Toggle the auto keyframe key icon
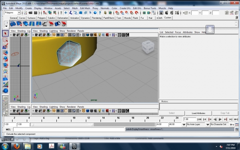 (232, 124)
